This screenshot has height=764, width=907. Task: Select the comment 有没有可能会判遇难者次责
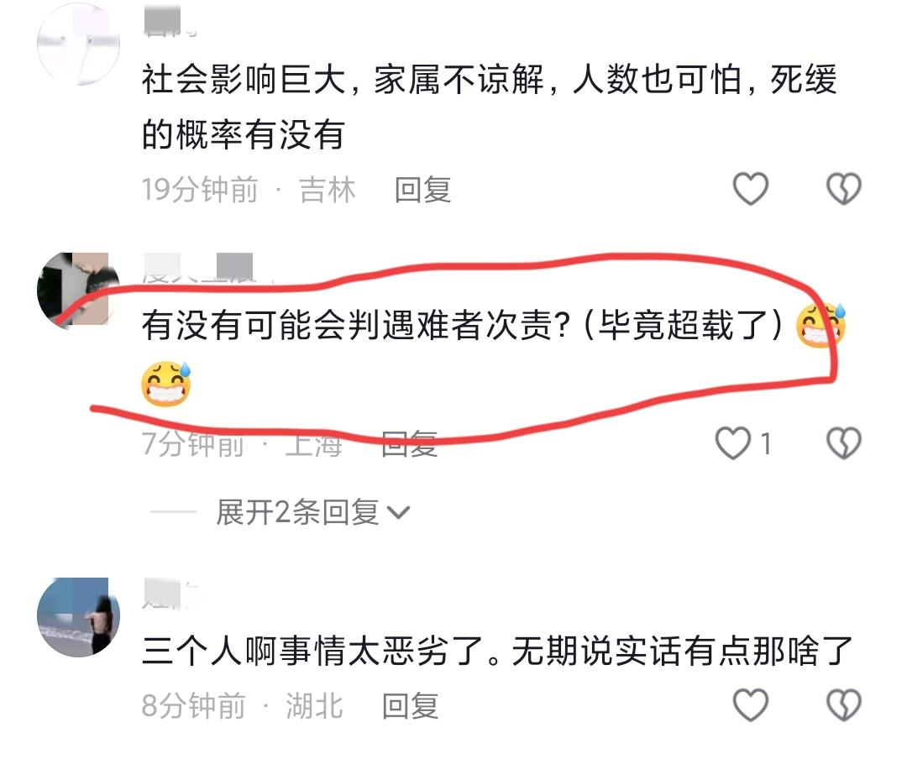[357, 325]
